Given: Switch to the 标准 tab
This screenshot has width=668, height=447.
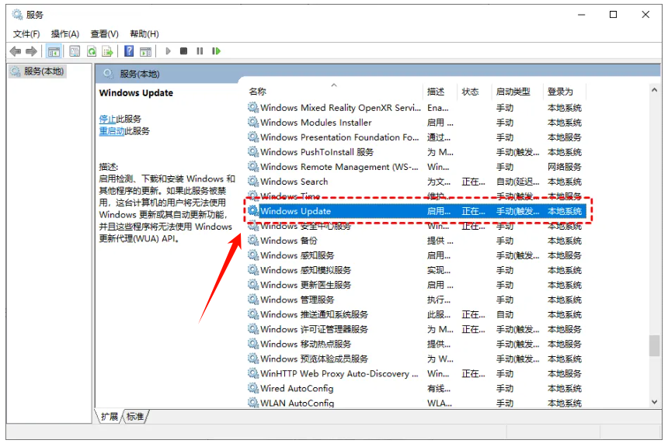Looking at the screenshot, I should point(135,417).
